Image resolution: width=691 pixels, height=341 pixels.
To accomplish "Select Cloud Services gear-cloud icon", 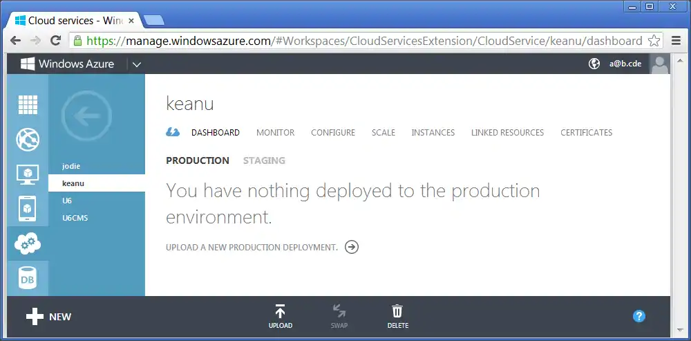I will click(28, 243).
